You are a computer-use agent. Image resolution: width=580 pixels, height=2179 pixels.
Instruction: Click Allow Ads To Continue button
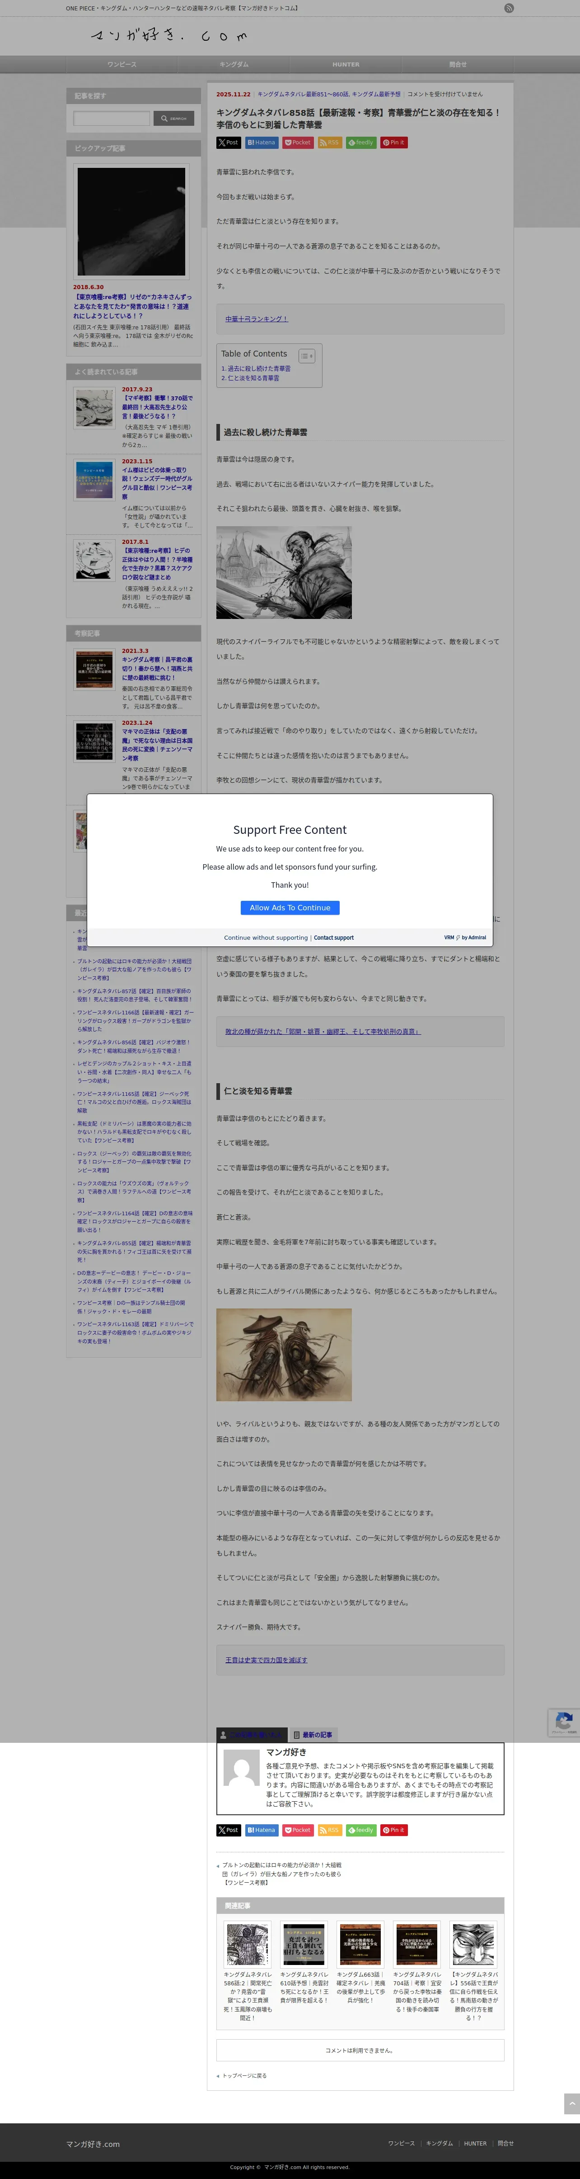click(290, 908)
